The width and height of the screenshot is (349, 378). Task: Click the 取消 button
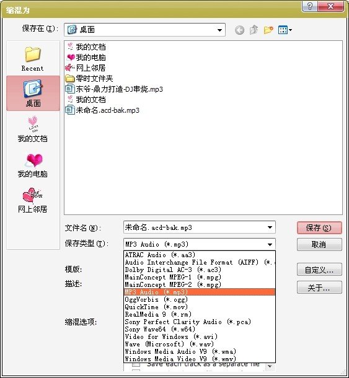point(319,245)
